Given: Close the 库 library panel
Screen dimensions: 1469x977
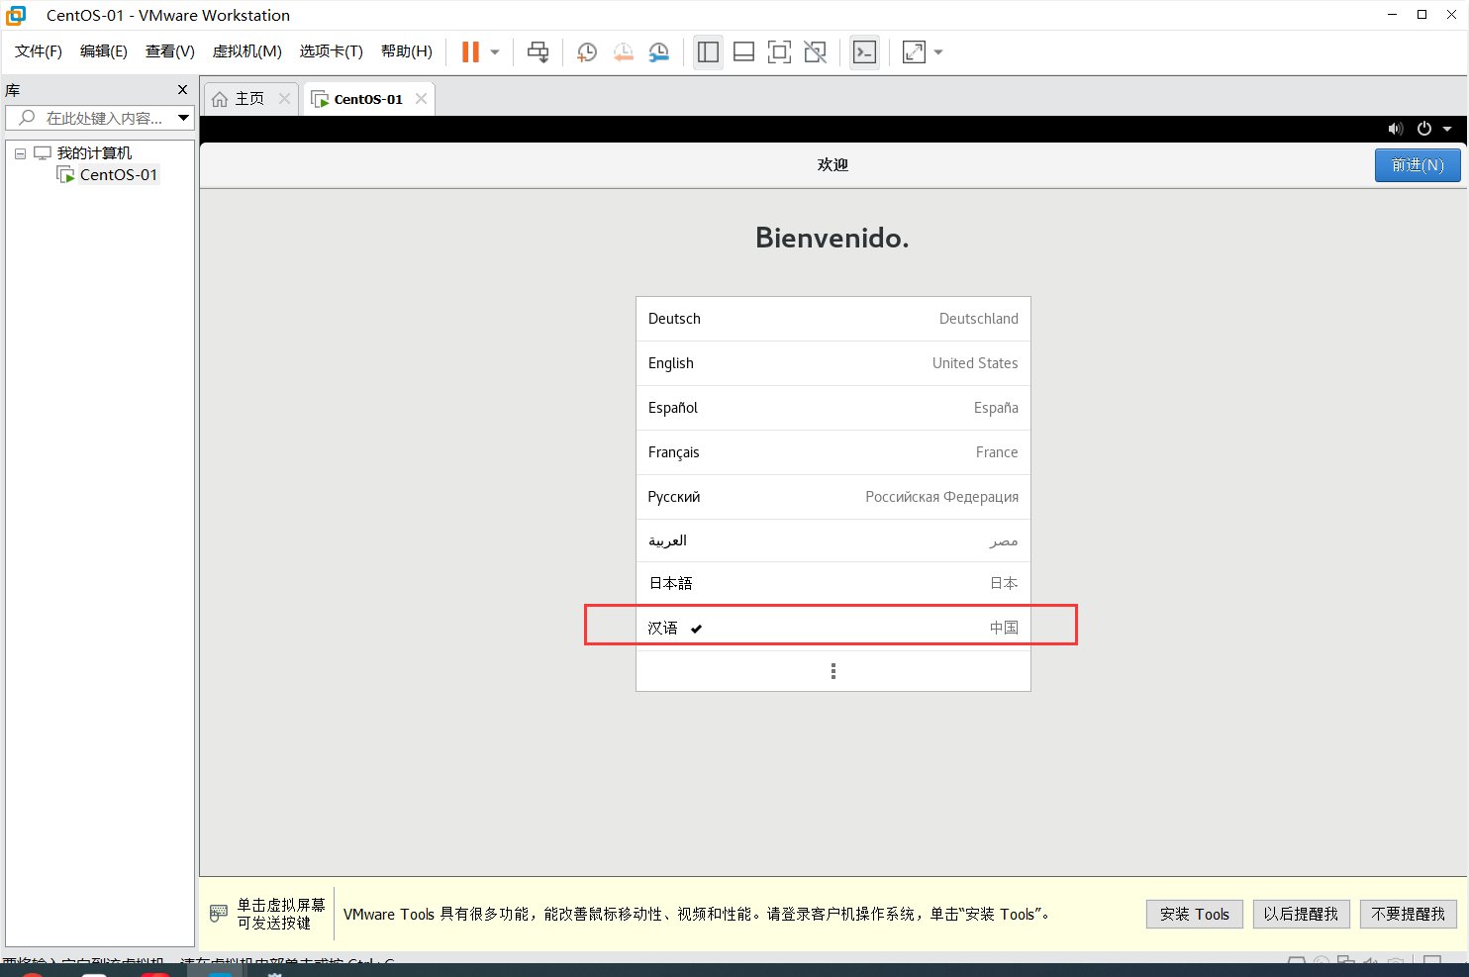Looking at the screenshot, I should (182, 90).
